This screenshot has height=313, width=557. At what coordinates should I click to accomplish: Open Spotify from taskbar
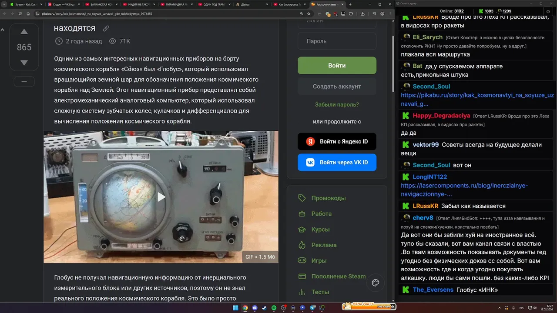274,308
